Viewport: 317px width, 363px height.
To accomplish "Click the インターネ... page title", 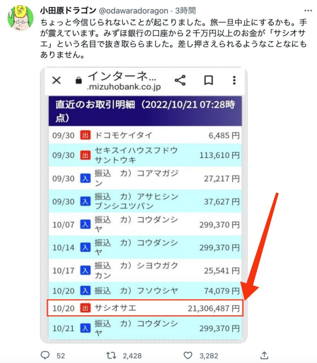I will coord(122,76).
